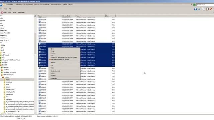This screenshot has width=214, height=120.
Task: Expand the Send to submenu arrow
Action: pos(79,62)
